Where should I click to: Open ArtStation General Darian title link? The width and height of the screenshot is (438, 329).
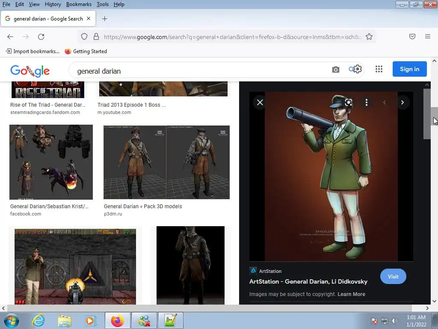pyautogui.click(x=308, y=281)
